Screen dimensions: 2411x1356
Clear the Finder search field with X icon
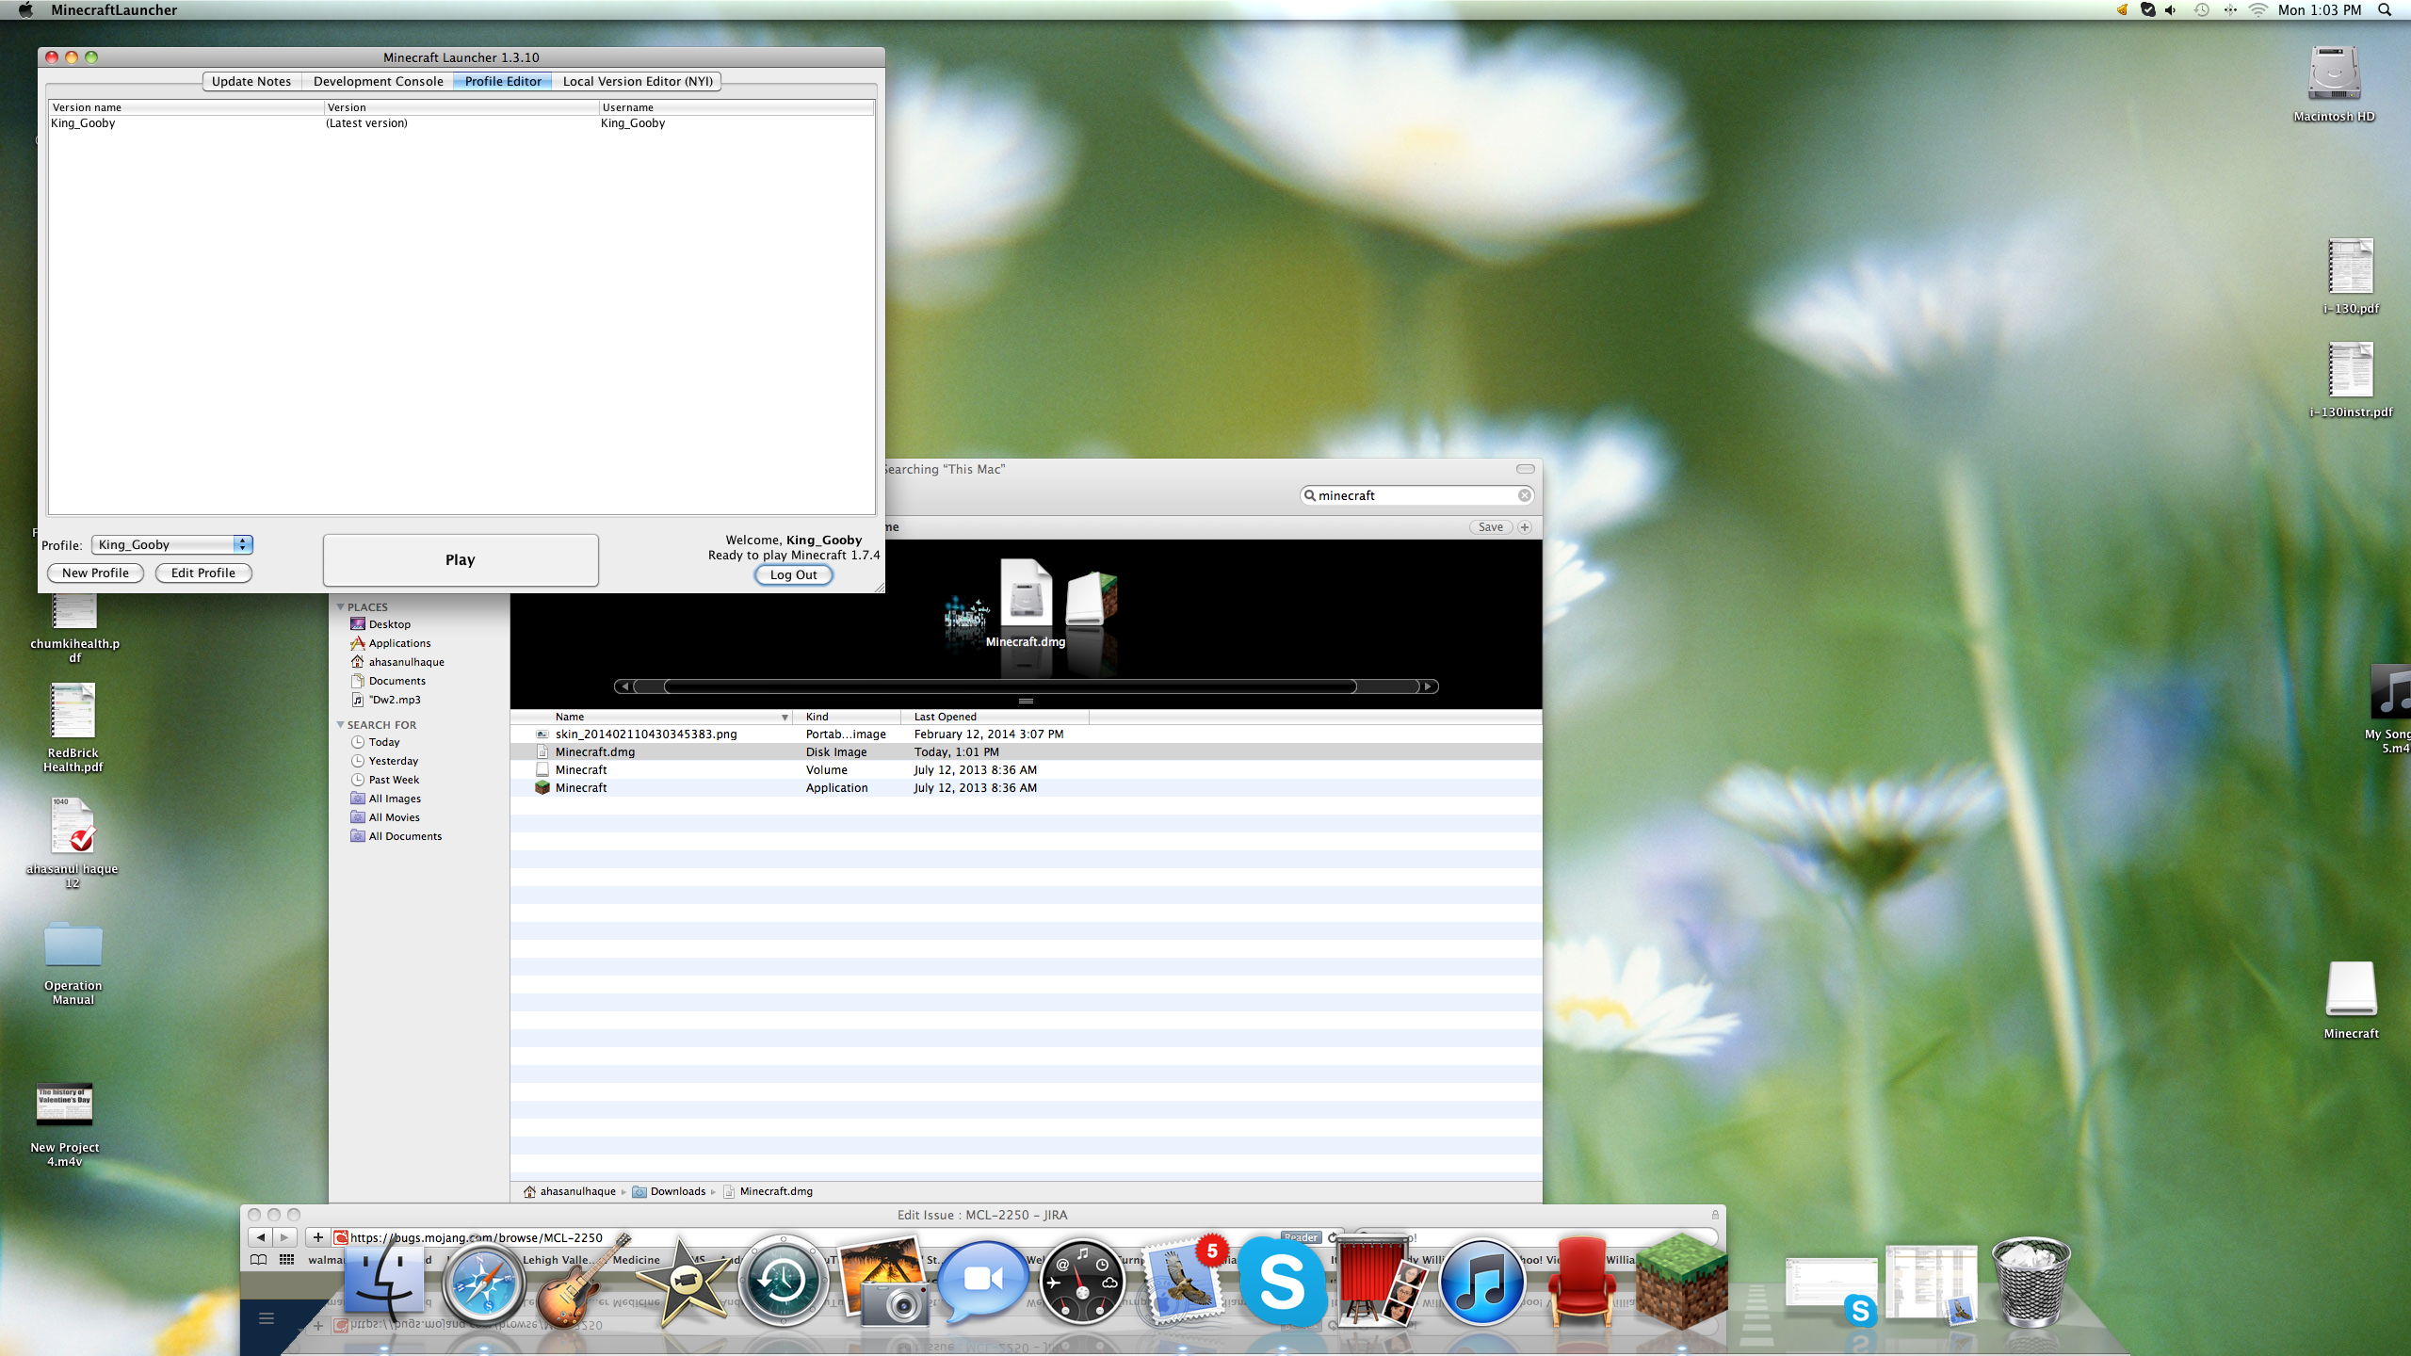(x=1524, y=495)
